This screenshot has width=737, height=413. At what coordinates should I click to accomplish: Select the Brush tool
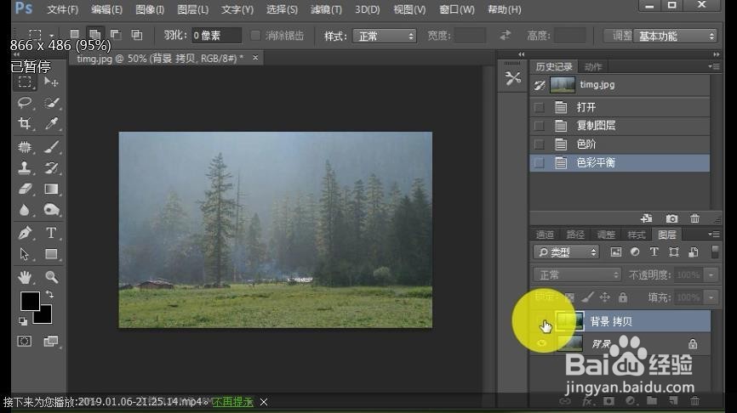tap(51, 147)
